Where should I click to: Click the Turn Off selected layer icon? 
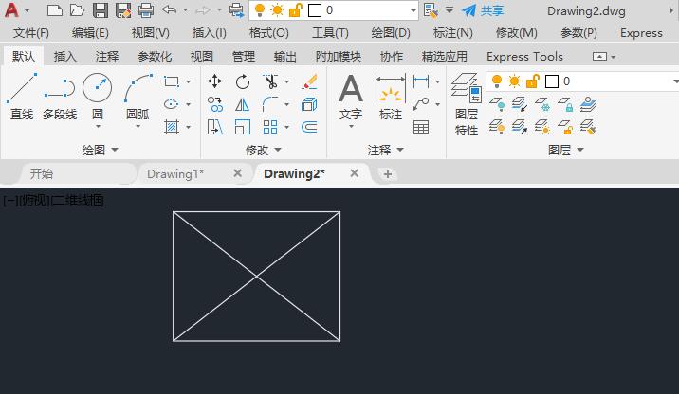point(497,104)
